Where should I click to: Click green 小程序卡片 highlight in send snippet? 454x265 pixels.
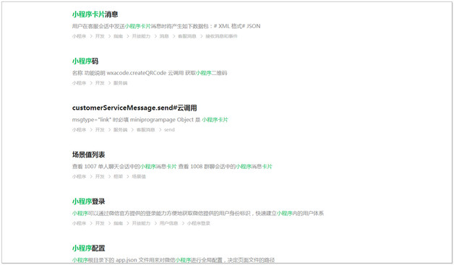(215, 120)
